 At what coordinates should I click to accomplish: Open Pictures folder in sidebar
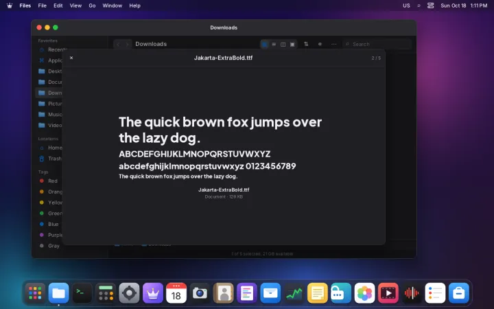(x=50, y=104)
